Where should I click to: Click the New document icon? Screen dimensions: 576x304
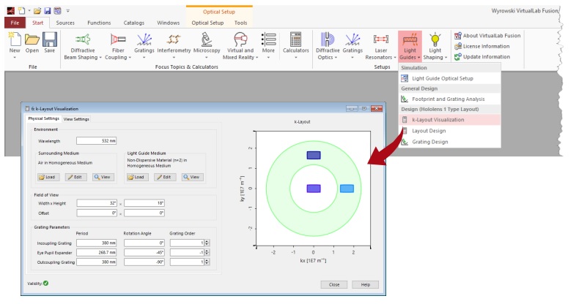click(x=15, y=39)
